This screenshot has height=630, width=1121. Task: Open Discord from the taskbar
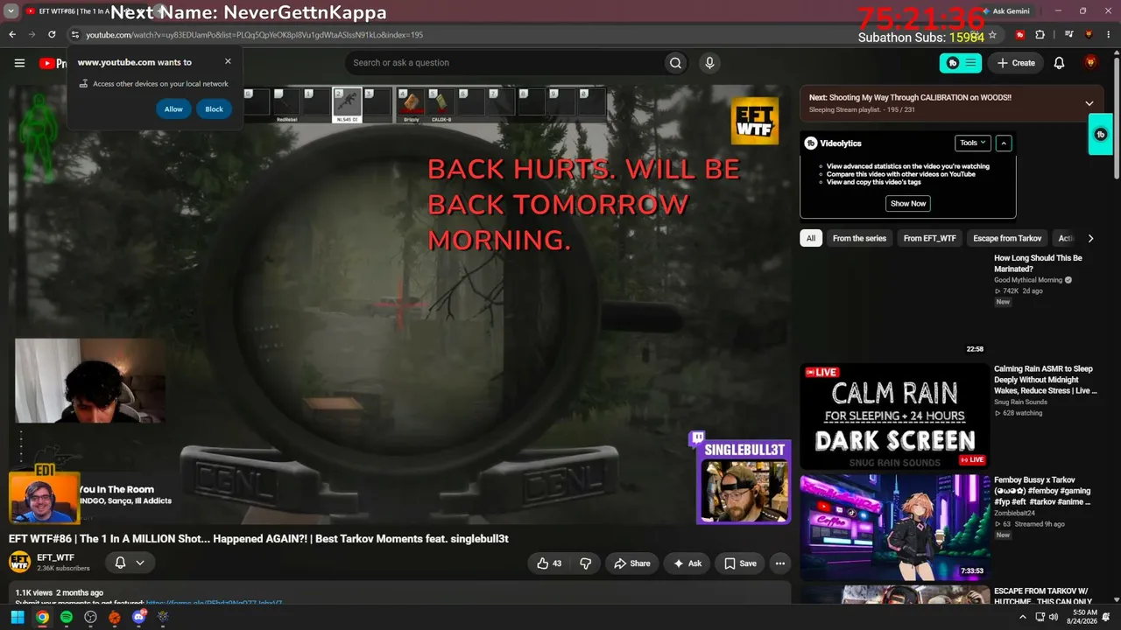[138, 618]
